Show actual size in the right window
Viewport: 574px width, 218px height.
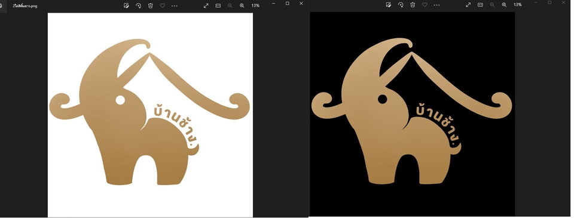[x=480, y=5]
